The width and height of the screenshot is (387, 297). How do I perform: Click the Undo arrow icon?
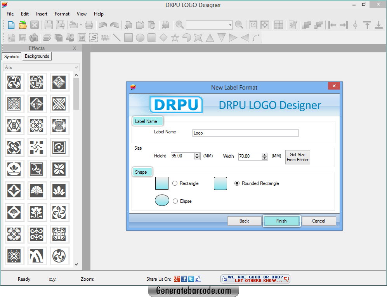click(x=103, y=25)
